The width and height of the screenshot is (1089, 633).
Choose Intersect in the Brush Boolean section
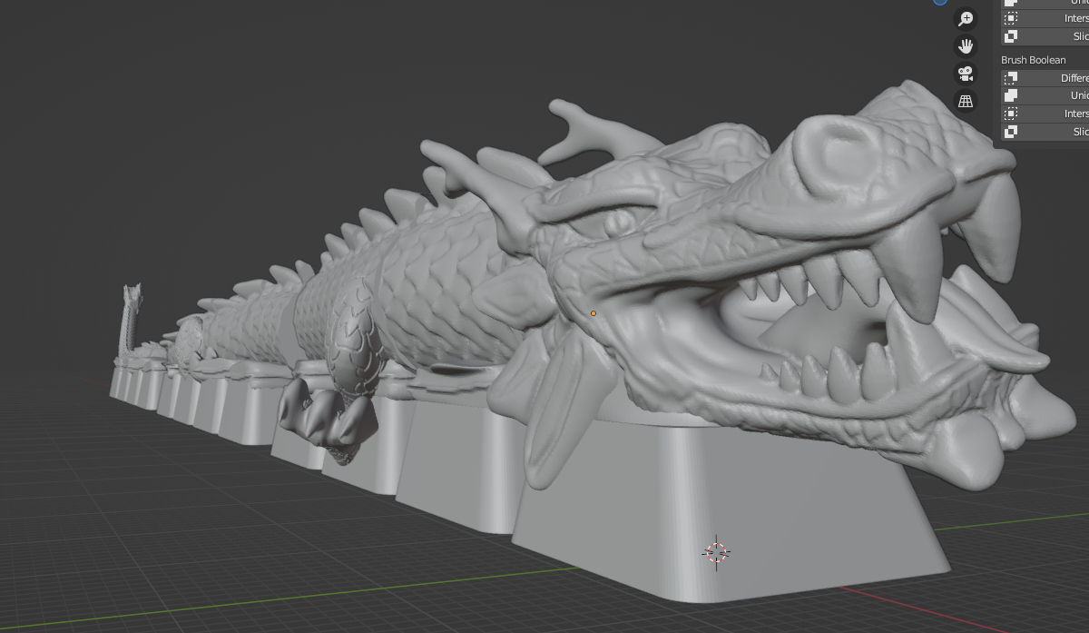(x=1044, y=114)
